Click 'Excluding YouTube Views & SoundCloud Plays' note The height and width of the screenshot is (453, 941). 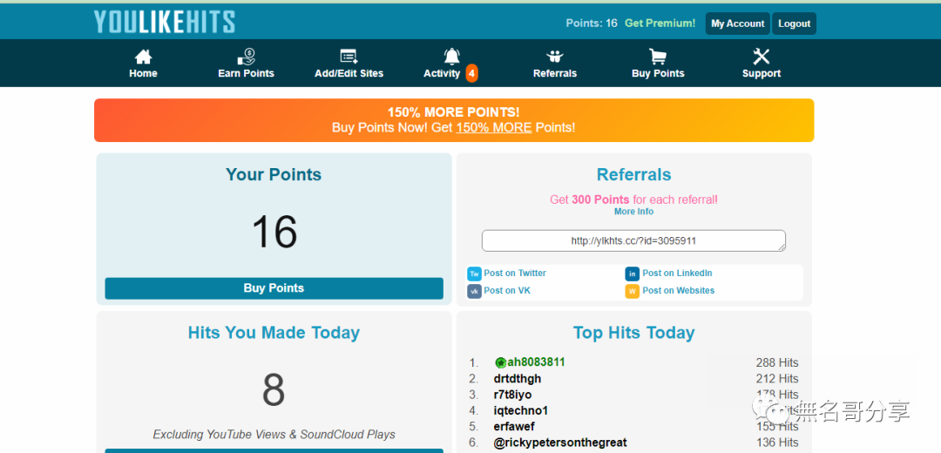(x=274, y=435)
